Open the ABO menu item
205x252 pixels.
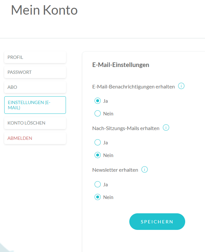(x=35, y=87)
